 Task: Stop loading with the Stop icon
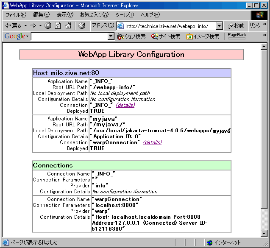[x=48, y=26]
